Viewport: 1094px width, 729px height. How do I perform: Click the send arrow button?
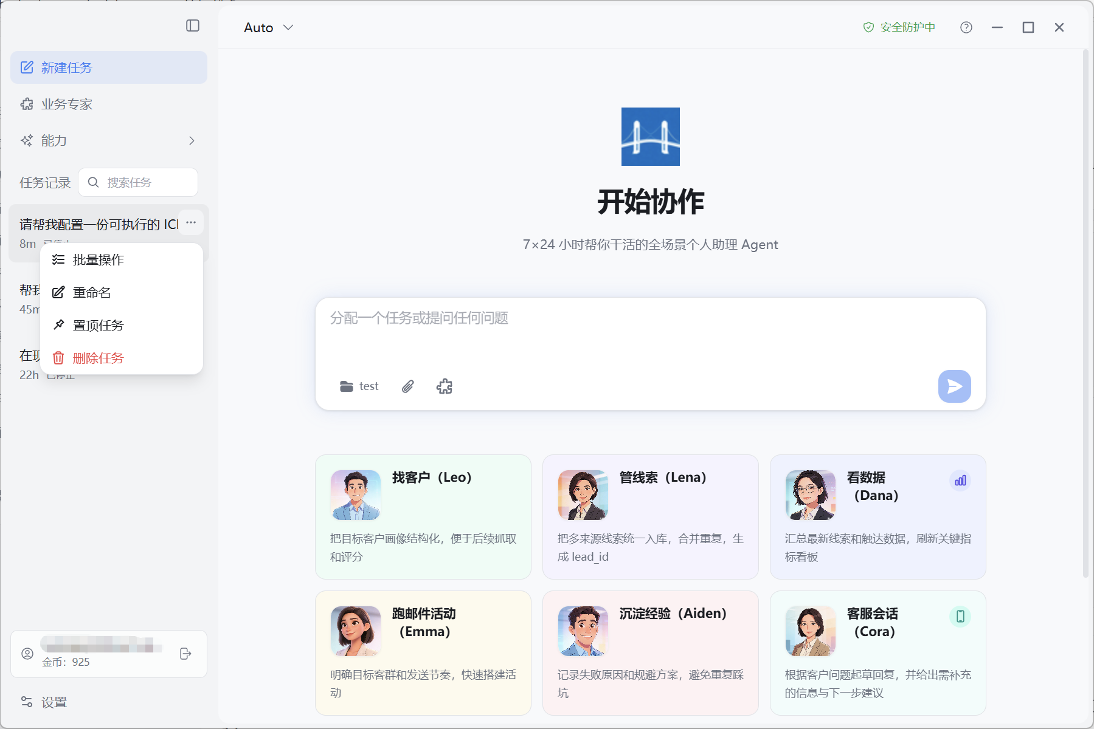954,386
